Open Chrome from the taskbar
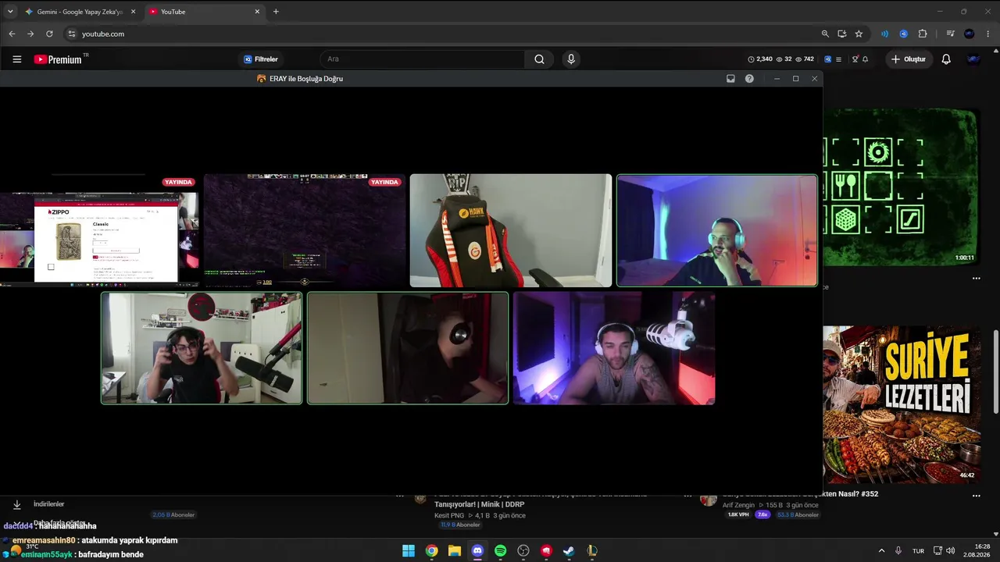The height and width of the screenshot is (562, 1000). click(x=431, y=550)
